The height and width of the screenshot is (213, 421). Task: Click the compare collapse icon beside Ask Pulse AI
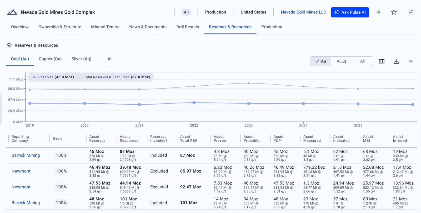[378, 12]
